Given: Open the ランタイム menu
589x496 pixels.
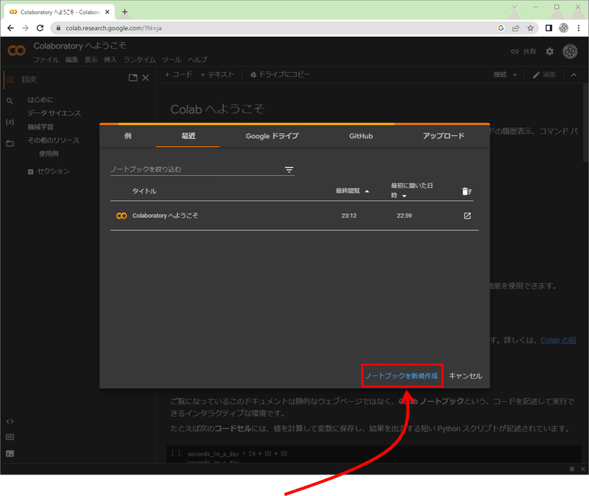Looking at the screenshot, I should pos(139,60).
